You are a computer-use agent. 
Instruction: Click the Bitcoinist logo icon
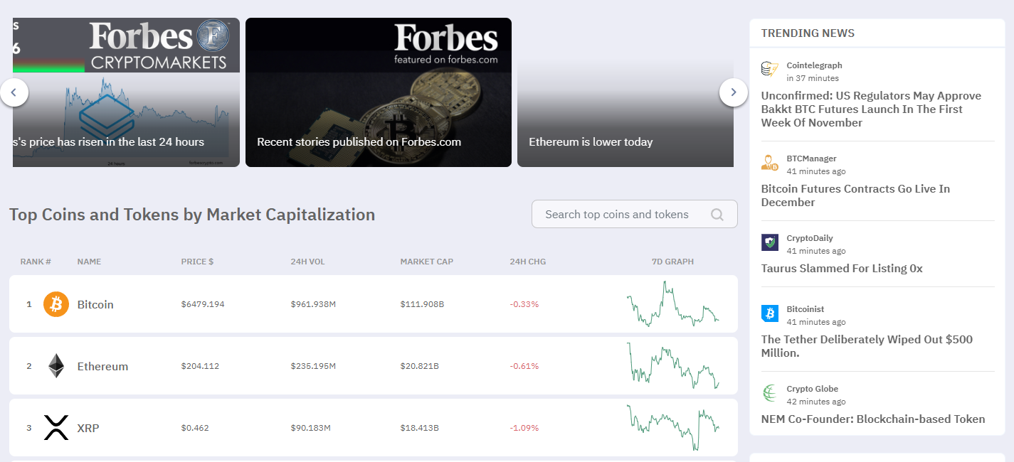(769, 313)
